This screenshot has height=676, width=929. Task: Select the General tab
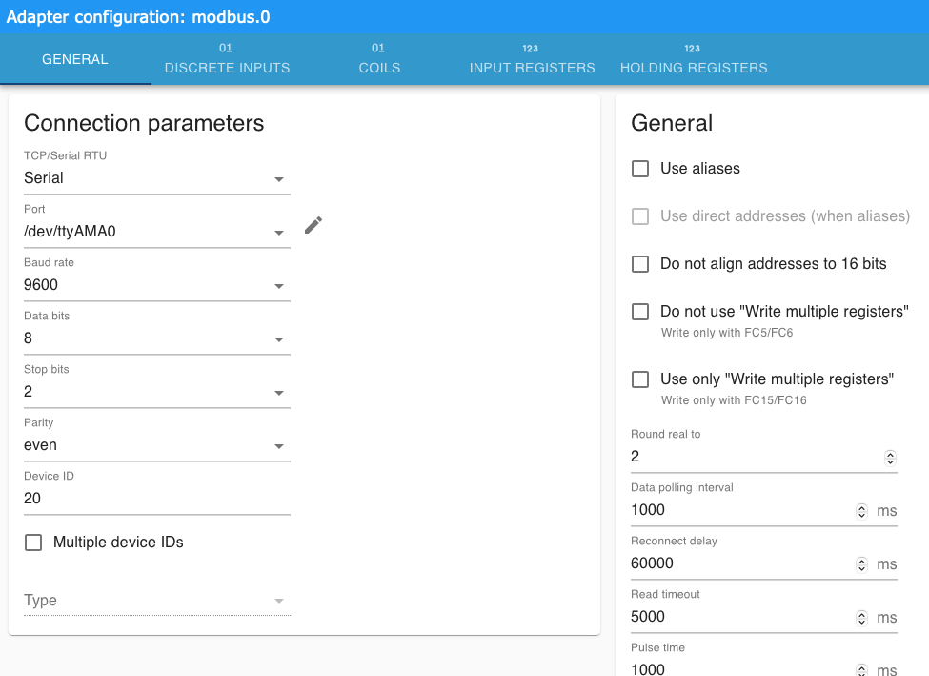click(75, 59)
